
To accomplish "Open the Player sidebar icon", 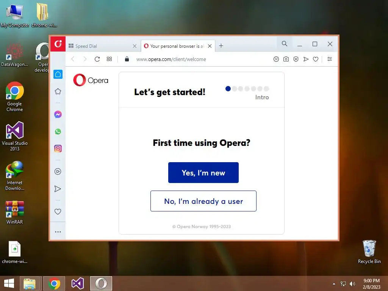I will [x=58, y=172].
